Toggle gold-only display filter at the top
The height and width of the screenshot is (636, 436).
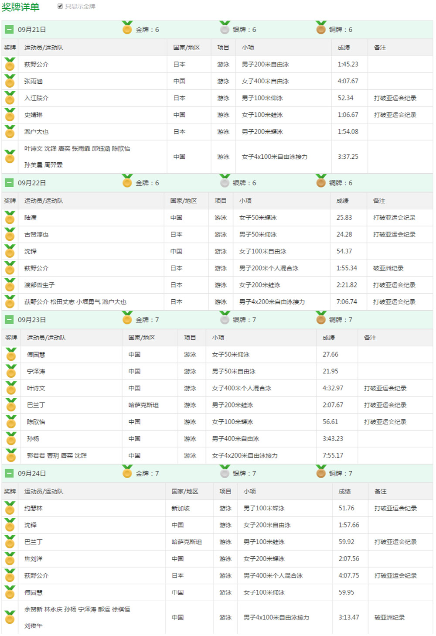(x=59, y=7)
